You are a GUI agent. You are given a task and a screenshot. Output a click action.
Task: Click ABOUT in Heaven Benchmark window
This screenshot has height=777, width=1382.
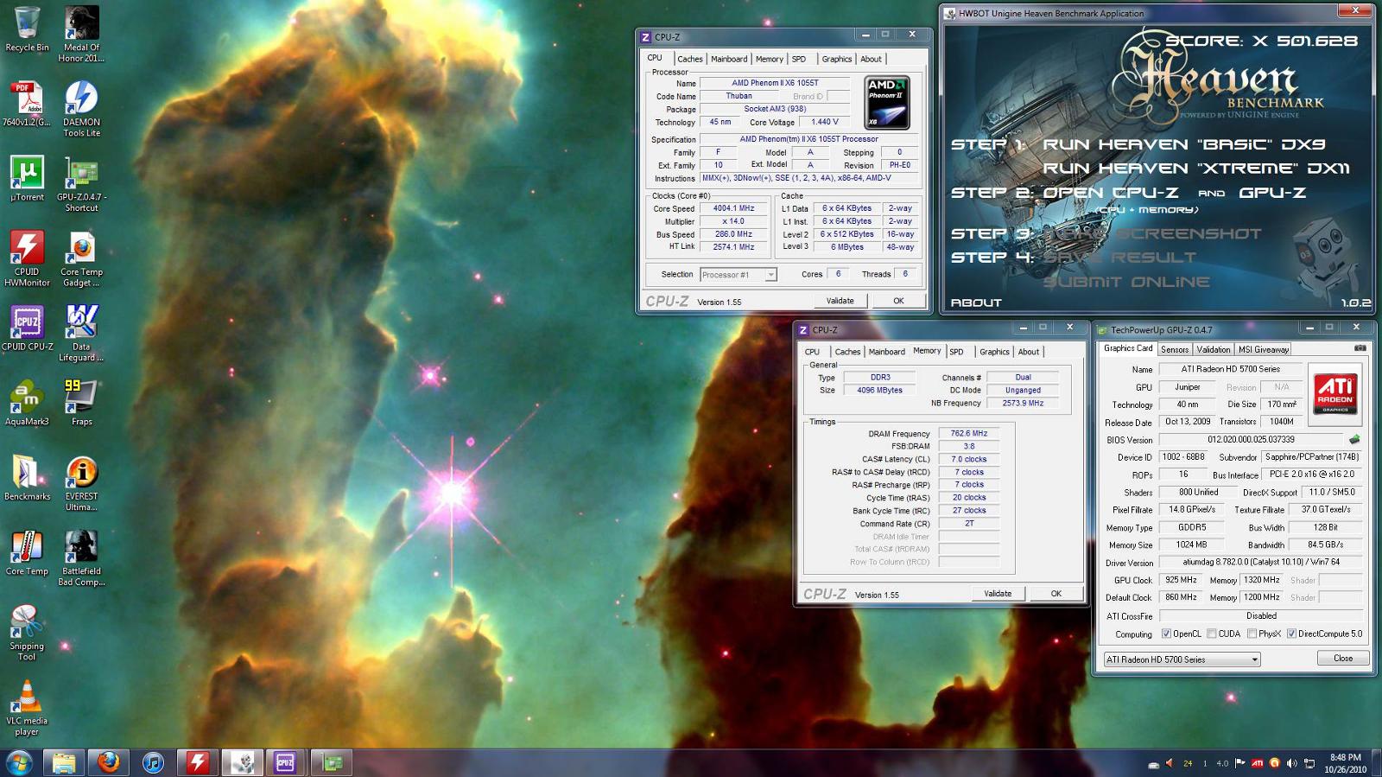(x=976, y=303)
